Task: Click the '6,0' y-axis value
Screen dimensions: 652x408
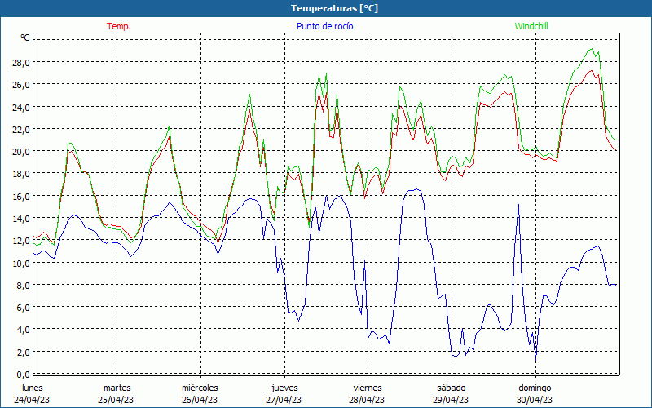Action: coord(24,308)
